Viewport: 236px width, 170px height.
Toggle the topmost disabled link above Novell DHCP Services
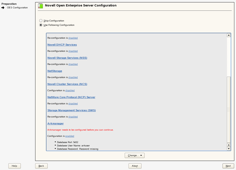pyautogui.click(x=73, y=38)
